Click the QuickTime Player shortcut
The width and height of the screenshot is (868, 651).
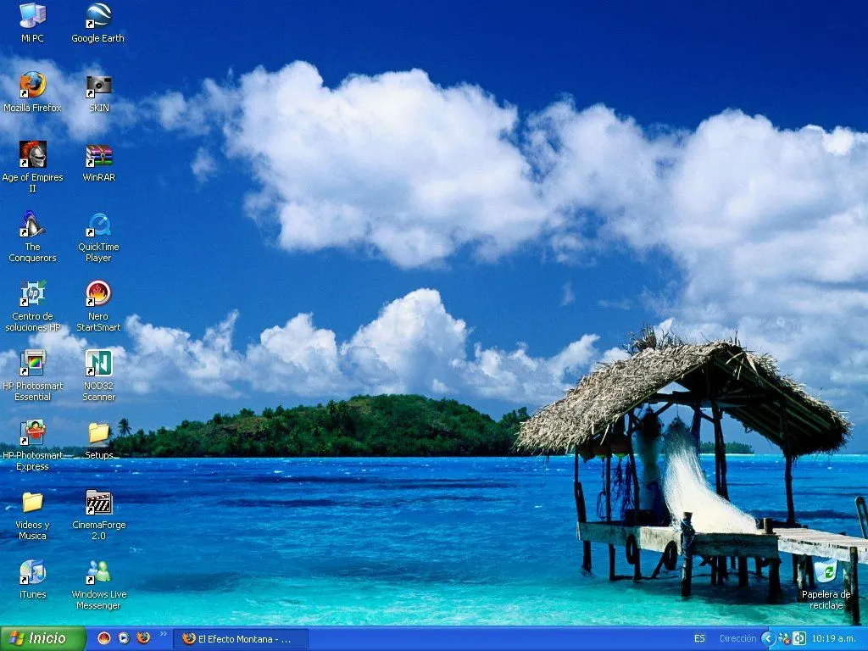[x=98, y=225]
